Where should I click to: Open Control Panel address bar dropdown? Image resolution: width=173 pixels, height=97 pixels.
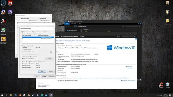point(117,36)
